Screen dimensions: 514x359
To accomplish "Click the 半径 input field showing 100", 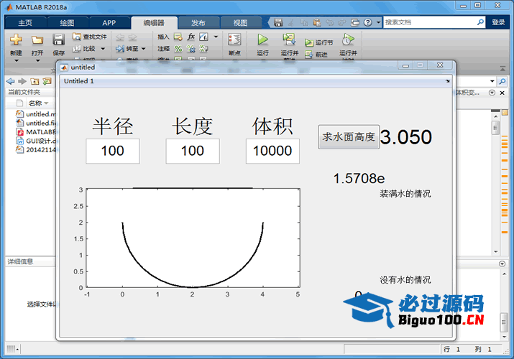I will click(x=112, y=151).
